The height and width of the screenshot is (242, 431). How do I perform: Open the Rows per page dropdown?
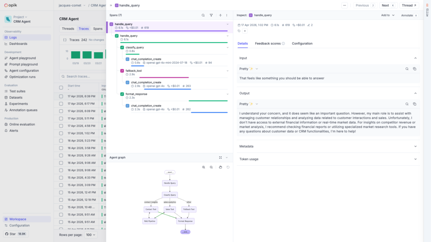coord(90,235)
